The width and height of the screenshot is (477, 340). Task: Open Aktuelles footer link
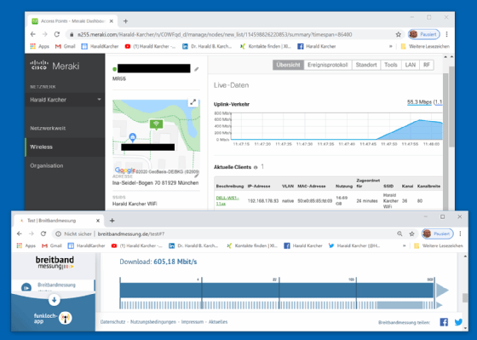coord(218,322)
